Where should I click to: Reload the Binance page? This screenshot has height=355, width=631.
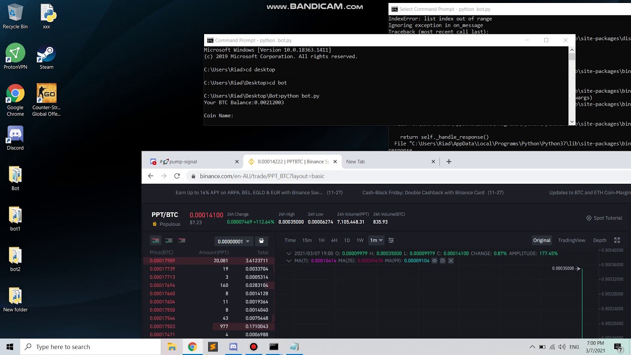click(x=177, y=176)
